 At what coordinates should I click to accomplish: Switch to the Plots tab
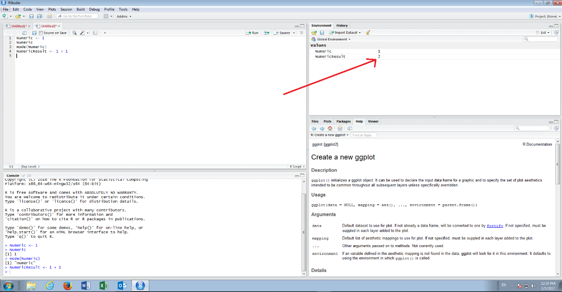327,122
